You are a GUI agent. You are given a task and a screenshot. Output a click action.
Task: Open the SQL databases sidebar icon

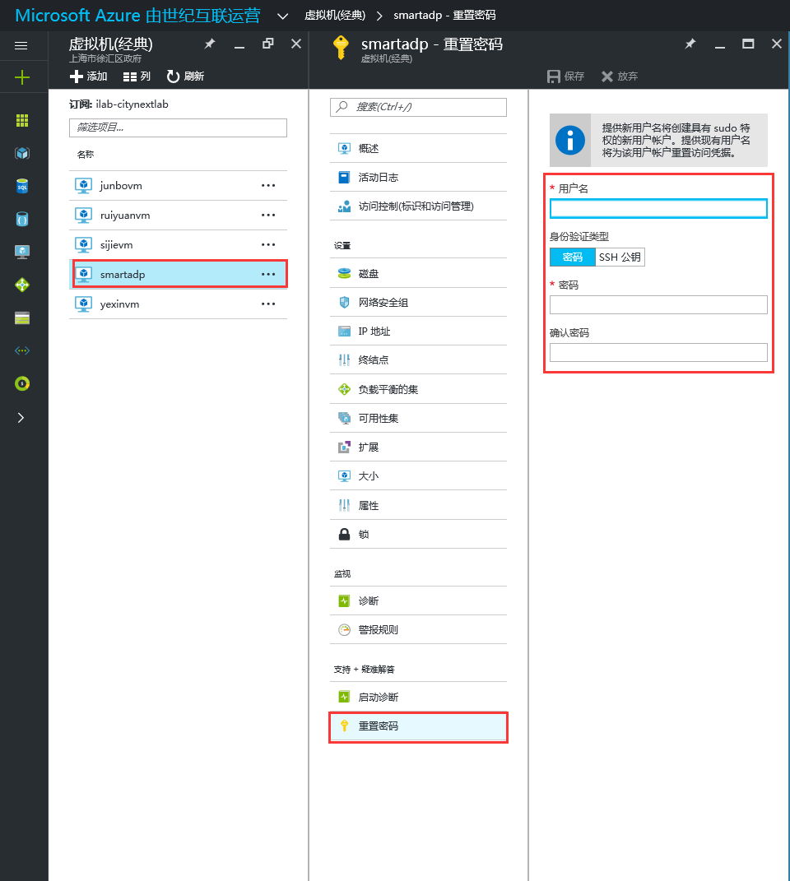(22, 186)
